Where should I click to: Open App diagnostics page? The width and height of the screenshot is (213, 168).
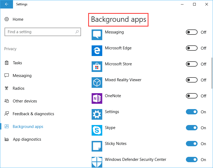pos(27,139)
